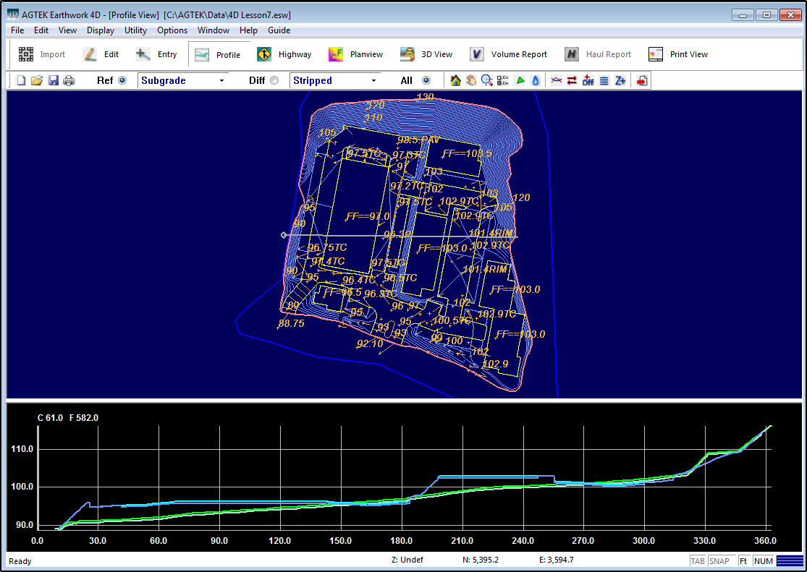Open the Display menu
Image resolution: width=807 pixels, height=572 pixels.
click(x=101, y=30)
